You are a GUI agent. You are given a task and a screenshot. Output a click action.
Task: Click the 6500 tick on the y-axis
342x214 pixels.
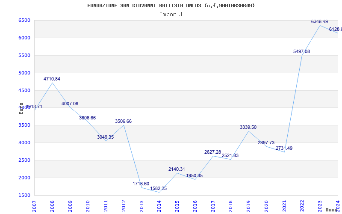[x=24, y=21]
